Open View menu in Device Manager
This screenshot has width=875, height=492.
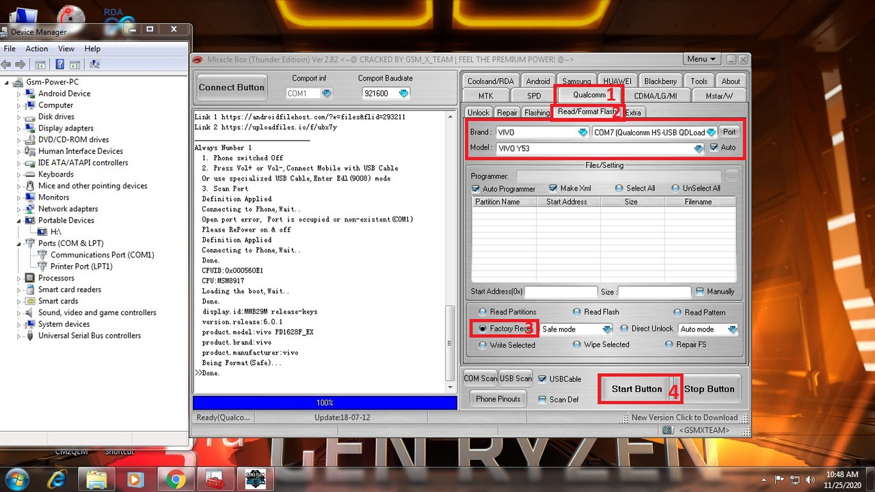point(66,49)
